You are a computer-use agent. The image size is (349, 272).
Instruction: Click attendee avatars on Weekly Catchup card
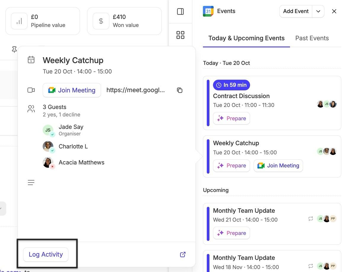tap(327, 151)
